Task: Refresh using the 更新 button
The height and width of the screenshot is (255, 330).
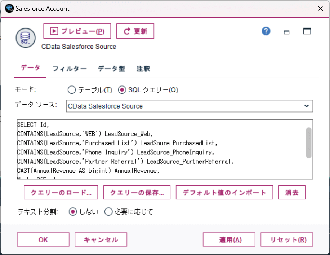Action: (x=135, y=31)
